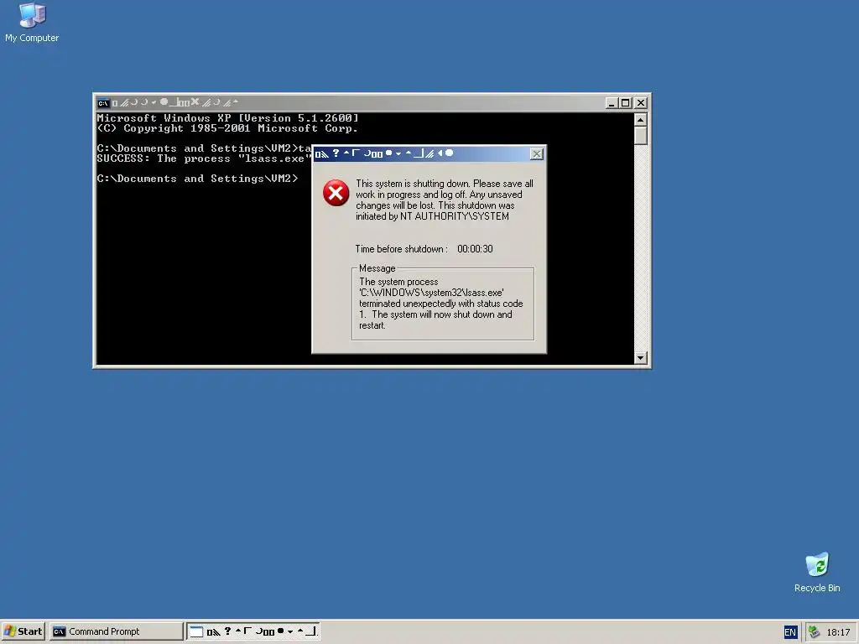Click the EN language indicator
The width and height of the screenshot is (859, 644).
[x=790, y=632]
